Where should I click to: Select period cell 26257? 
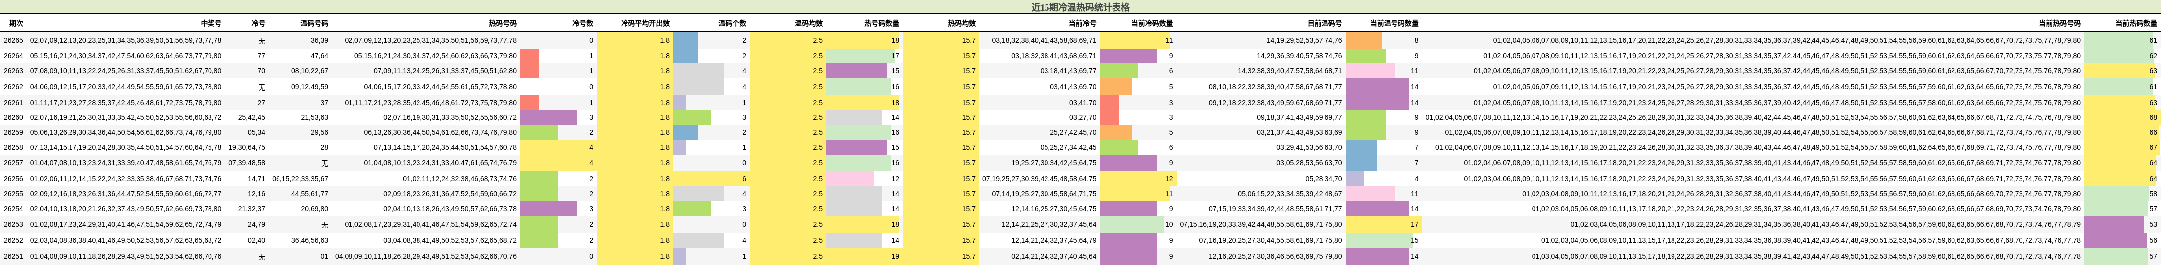[x=13, y=163]
